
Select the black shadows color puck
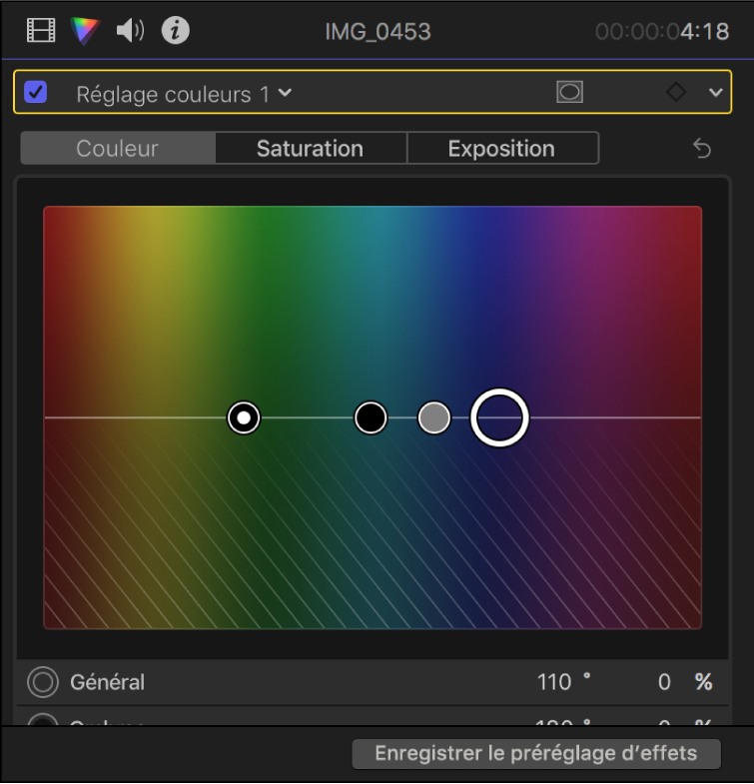click(371, 417)
